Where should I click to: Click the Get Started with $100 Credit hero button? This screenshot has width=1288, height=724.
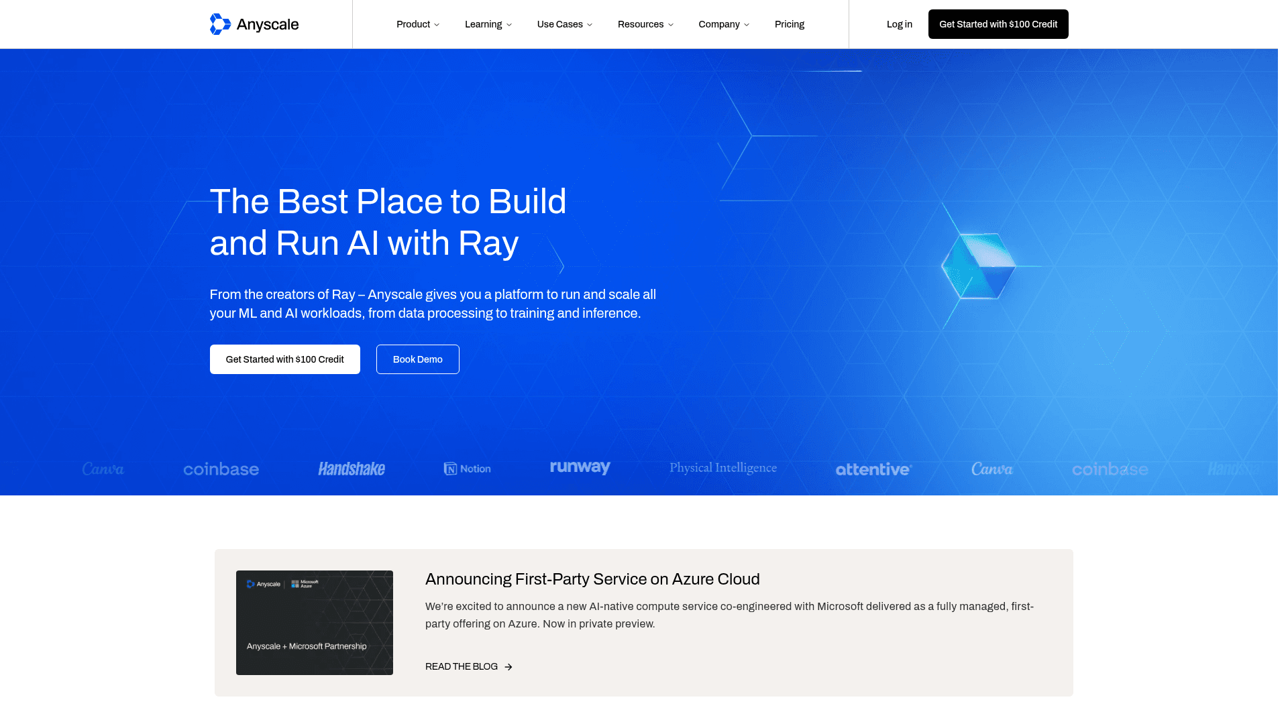[x=284, y=359]
